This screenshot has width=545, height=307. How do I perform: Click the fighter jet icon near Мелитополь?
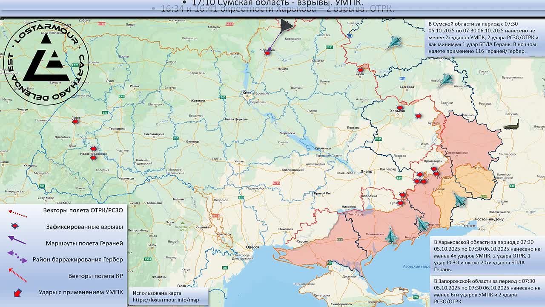(391, 235)
